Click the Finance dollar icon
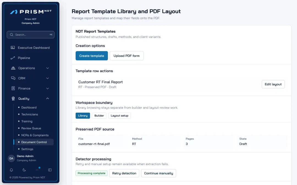This screenshot has height=185, width=297. click(13, 88)
